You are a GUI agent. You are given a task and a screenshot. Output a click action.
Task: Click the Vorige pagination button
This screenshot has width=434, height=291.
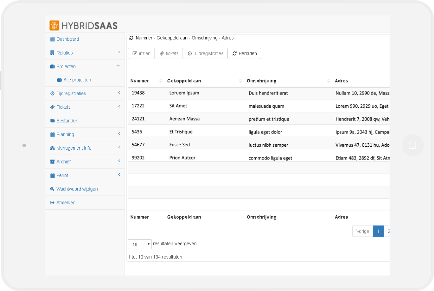pyautogui.click(x=362, y=231)
